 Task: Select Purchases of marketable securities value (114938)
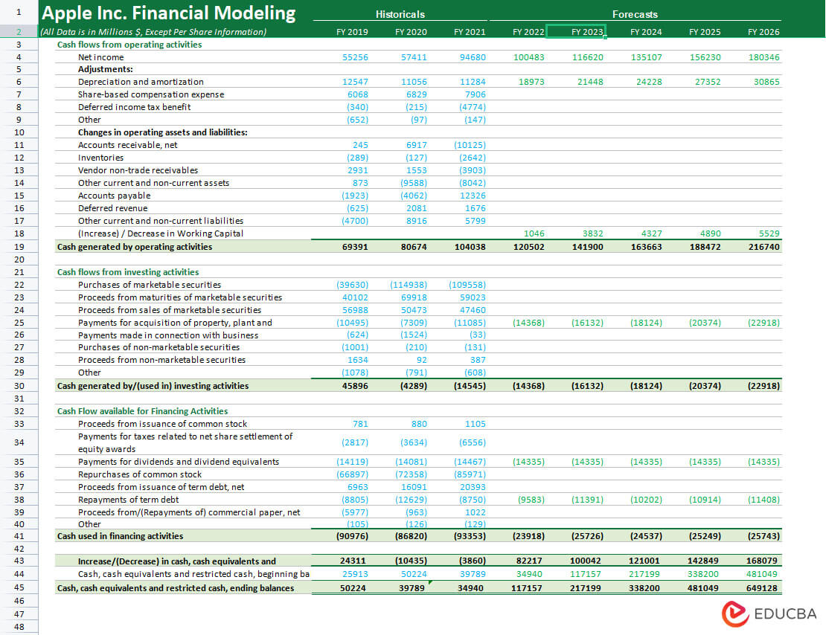(x=409, y=284)
